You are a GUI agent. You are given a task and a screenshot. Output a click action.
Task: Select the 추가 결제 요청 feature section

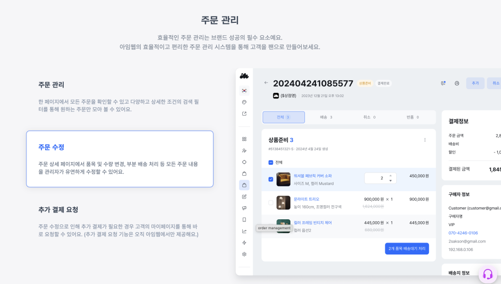(119, 221)
